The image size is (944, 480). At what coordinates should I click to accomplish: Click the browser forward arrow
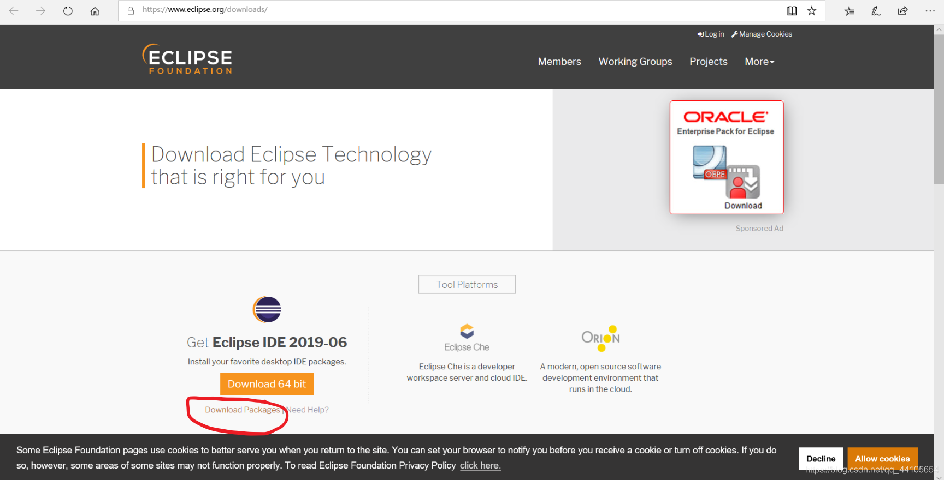(x=40, y=11)
